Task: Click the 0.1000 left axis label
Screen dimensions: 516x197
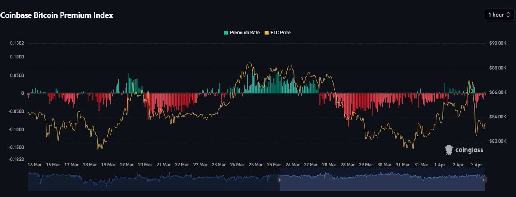Action: click(x=17, y=57)
